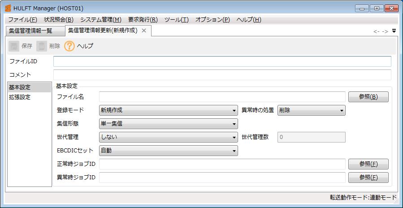The height and width of the screenshot is (208, 403).
Task: Click the ファイル名 input field
Action: pyautogui.click(x=222, y=97)
